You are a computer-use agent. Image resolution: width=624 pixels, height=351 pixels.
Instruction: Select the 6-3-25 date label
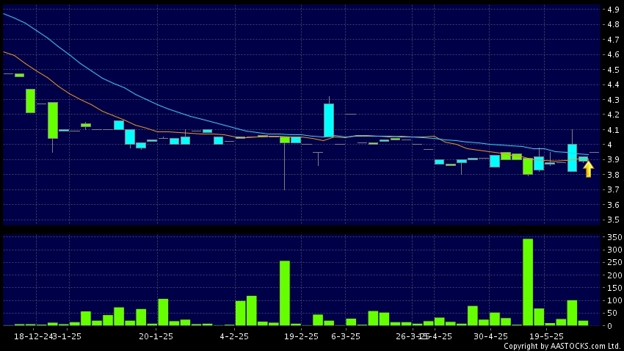(346, 336)
